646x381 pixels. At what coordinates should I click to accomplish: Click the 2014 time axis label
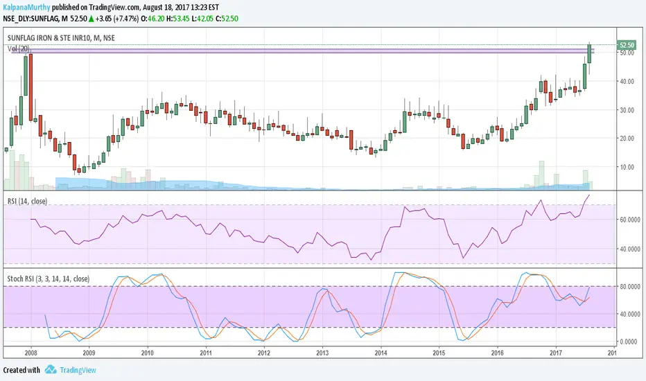381,353
